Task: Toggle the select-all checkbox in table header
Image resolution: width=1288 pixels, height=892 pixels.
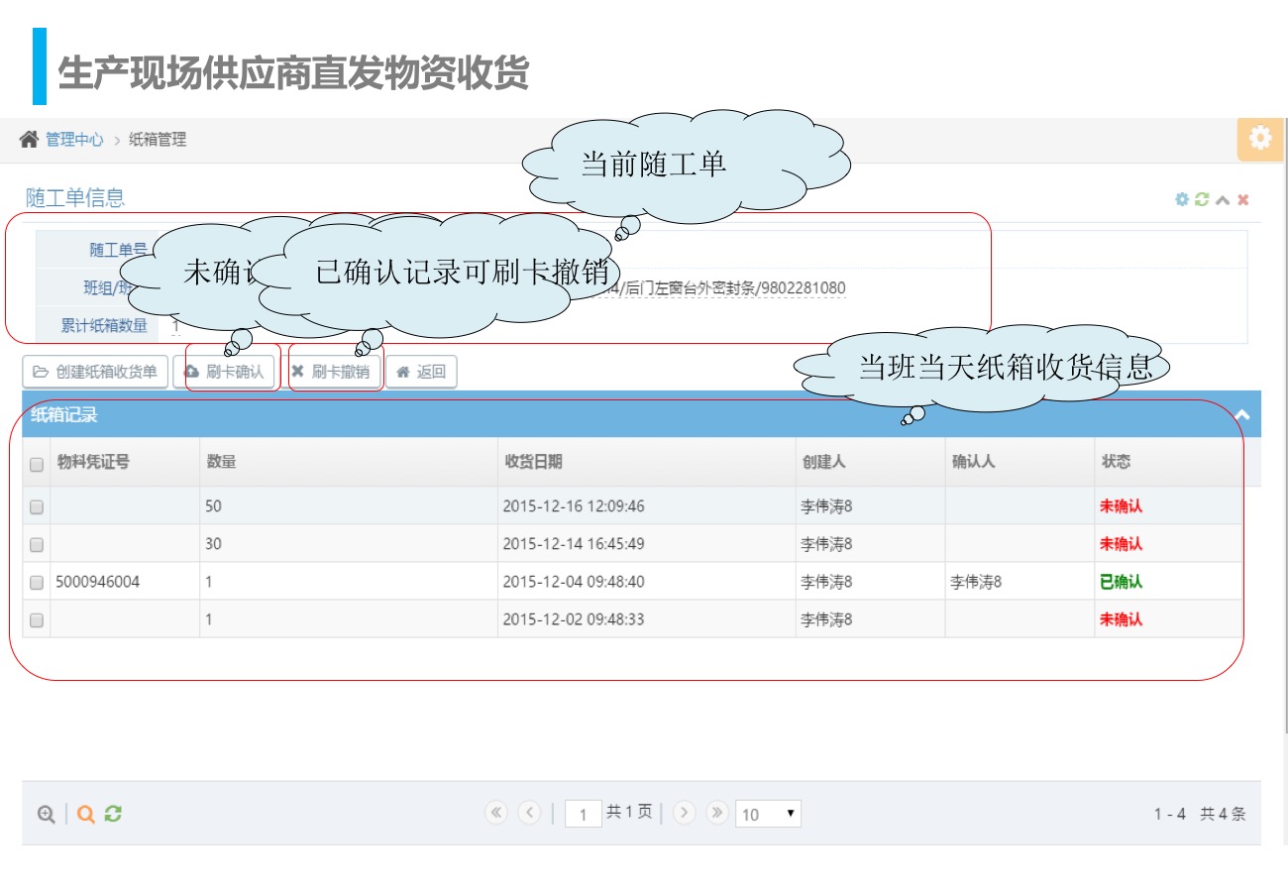Action: coord(37,464)
